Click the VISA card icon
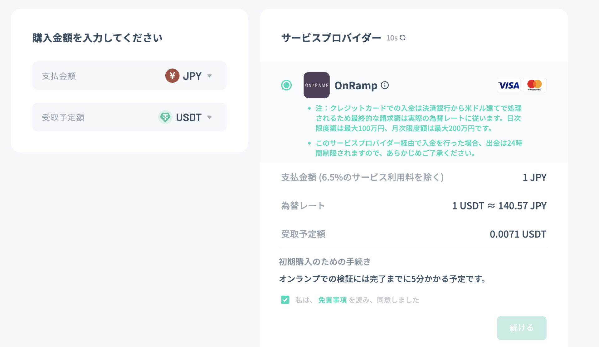599x347 pixels. 509,85
